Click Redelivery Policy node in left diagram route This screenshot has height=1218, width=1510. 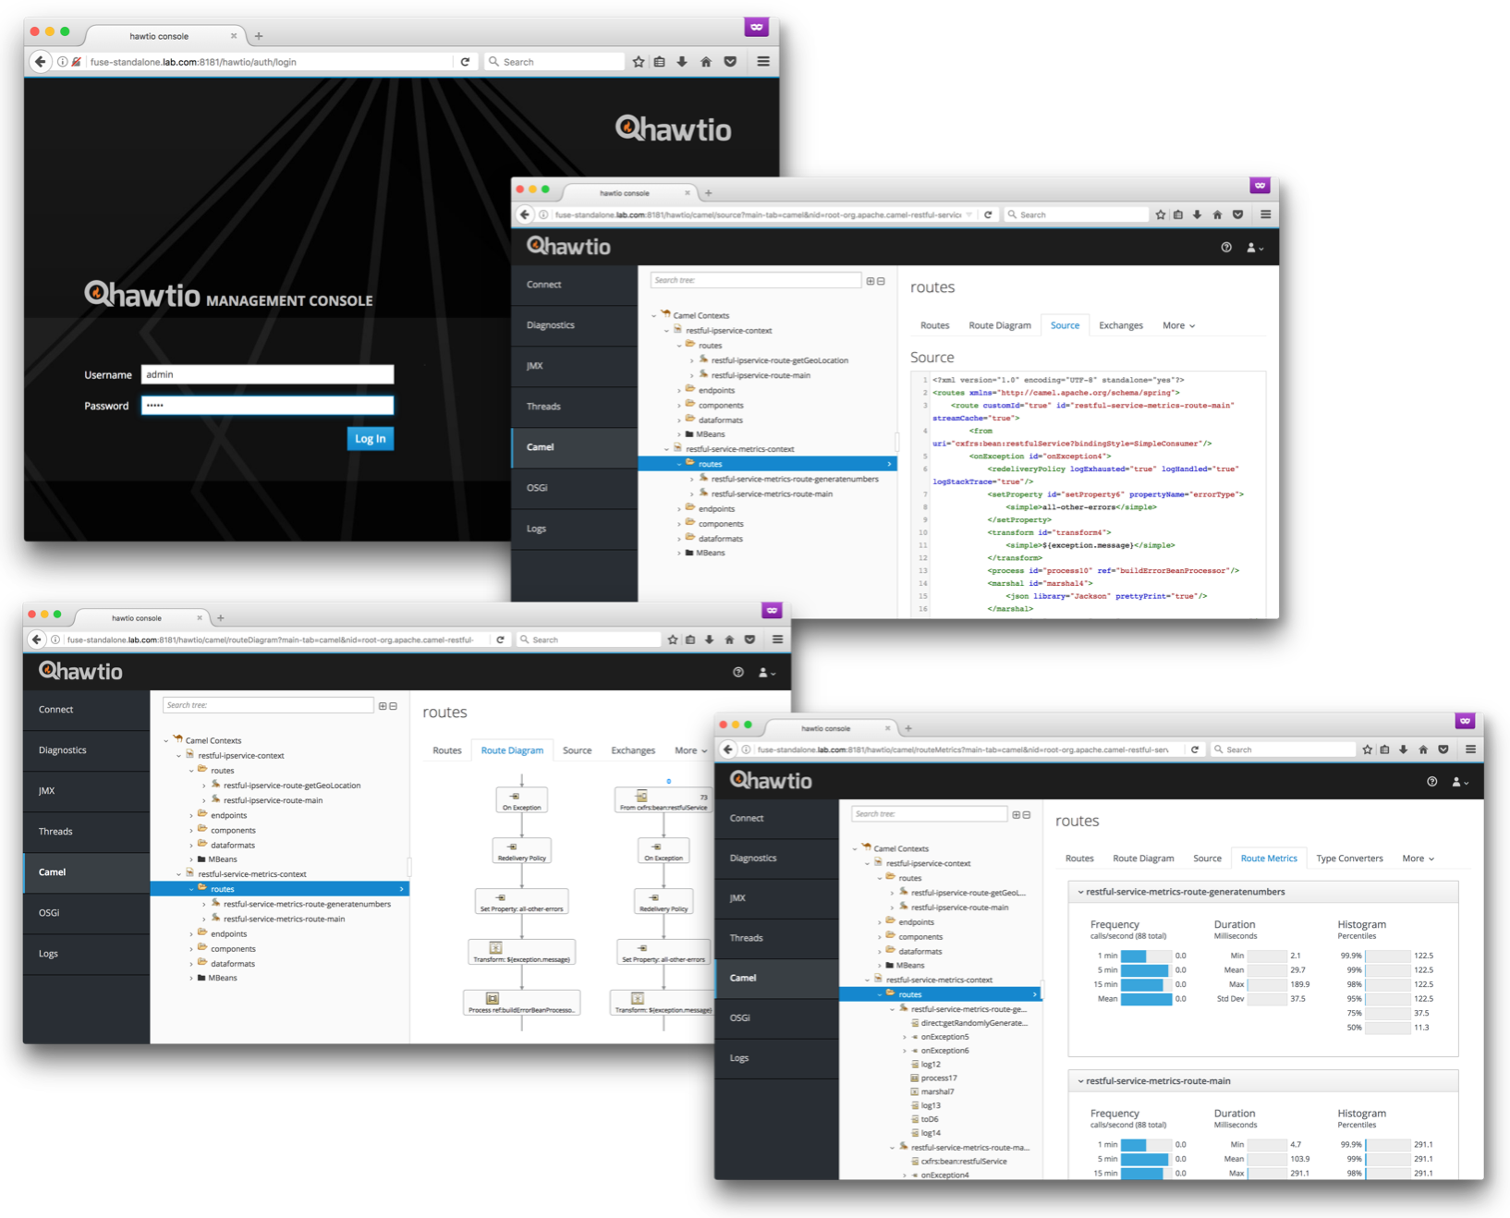point(521,851)
